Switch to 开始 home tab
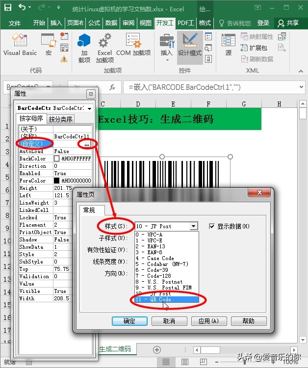 pyautogui.click(x=39, y=23)
